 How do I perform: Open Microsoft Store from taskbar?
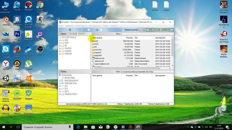pyautogui.click(x=93, y=127)
